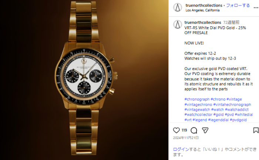The width and height of the screenshot is (259, 160).
Task: Open the 2024年11月21日 post date
Action: tap(186, 138)
